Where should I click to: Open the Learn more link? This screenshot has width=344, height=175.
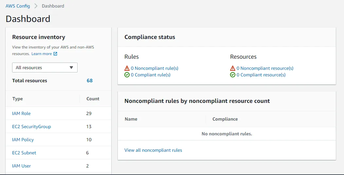click(42, 54)
